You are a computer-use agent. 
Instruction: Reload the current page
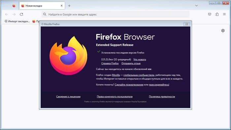pos(21,14)
